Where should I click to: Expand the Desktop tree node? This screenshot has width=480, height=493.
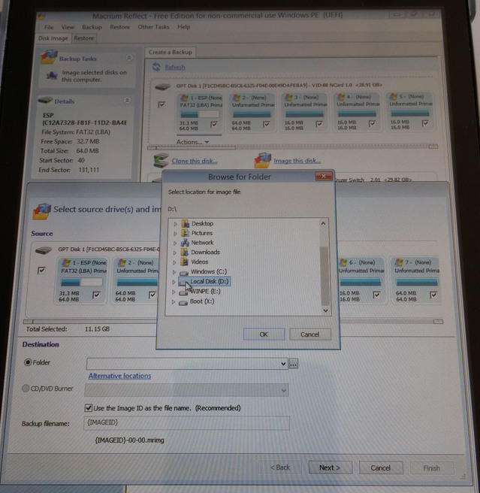(176, 224)
